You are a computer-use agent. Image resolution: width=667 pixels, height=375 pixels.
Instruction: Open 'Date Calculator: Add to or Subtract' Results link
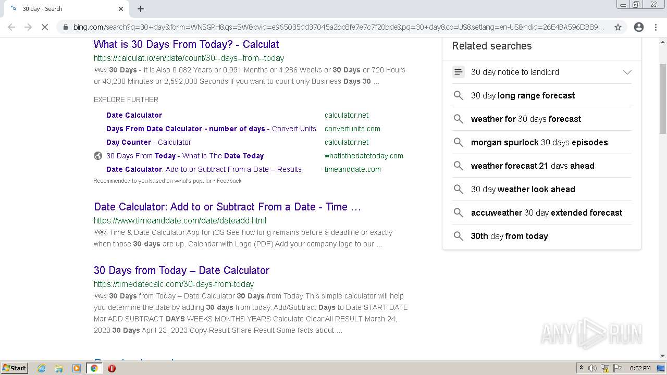pos(204,169)
